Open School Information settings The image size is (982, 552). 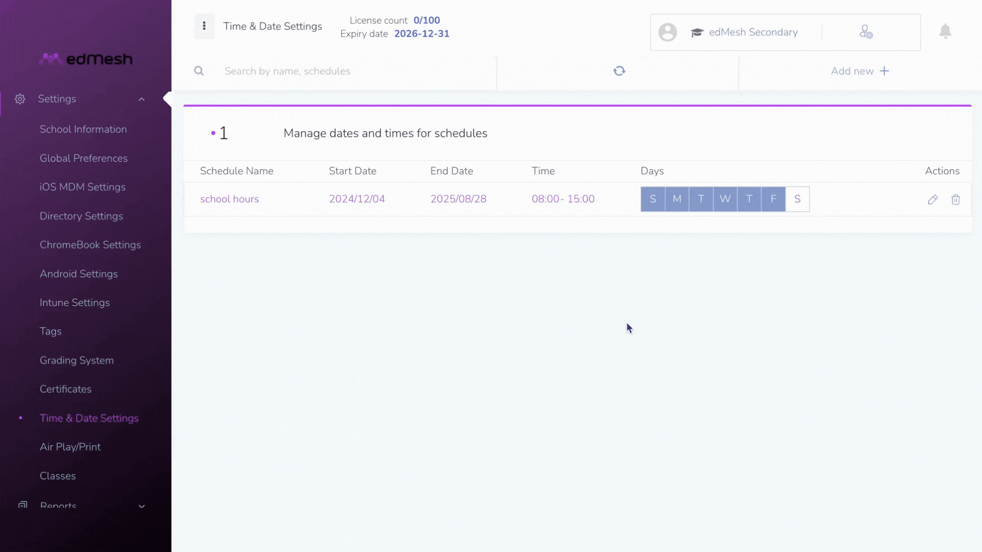click(83, 129)
